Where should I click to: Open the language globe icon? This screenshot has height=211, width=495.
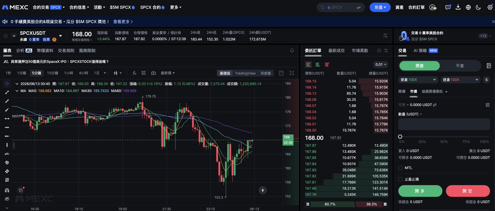click(x=468, y=7)
